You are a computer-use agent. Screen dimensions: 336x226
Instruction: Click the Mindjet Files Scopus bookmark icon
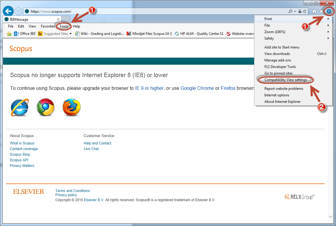129,34
